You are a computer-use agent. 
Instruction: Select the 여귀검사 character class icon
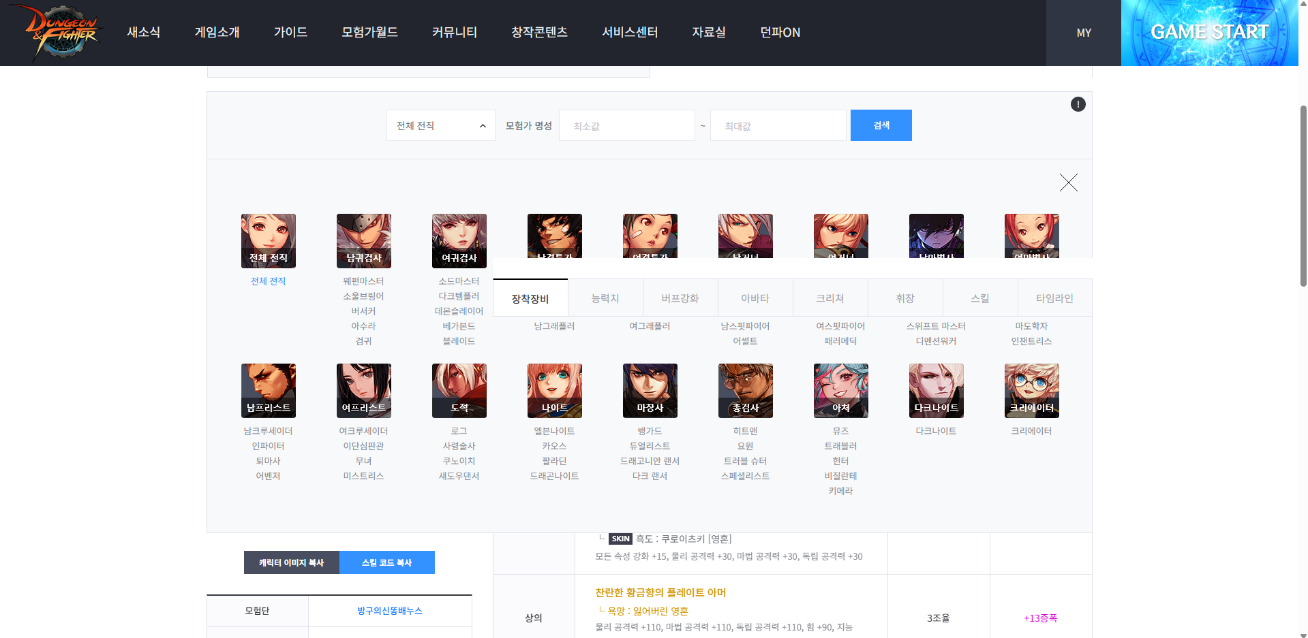[x=459, y=240]
